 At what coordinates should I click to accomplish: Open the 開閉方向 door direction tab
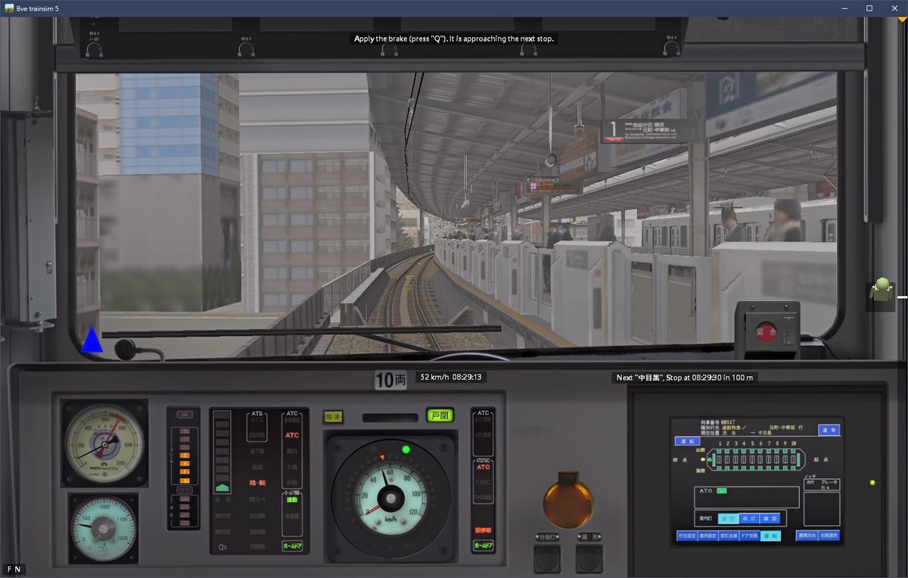point(807,536)
